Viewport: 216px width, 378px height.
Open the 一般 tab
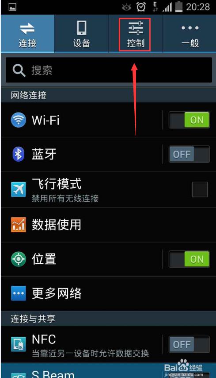189,34
